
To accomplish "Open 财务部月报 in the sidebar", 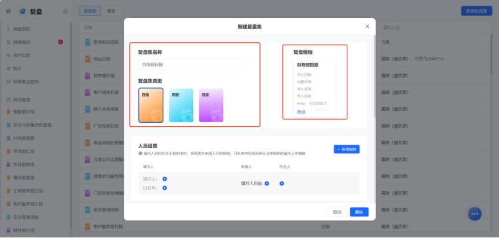I will 24,230.
